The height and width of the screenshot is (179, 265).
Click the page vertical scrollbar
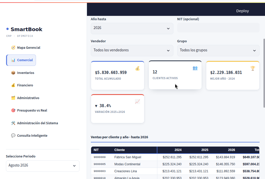(264, 73)
